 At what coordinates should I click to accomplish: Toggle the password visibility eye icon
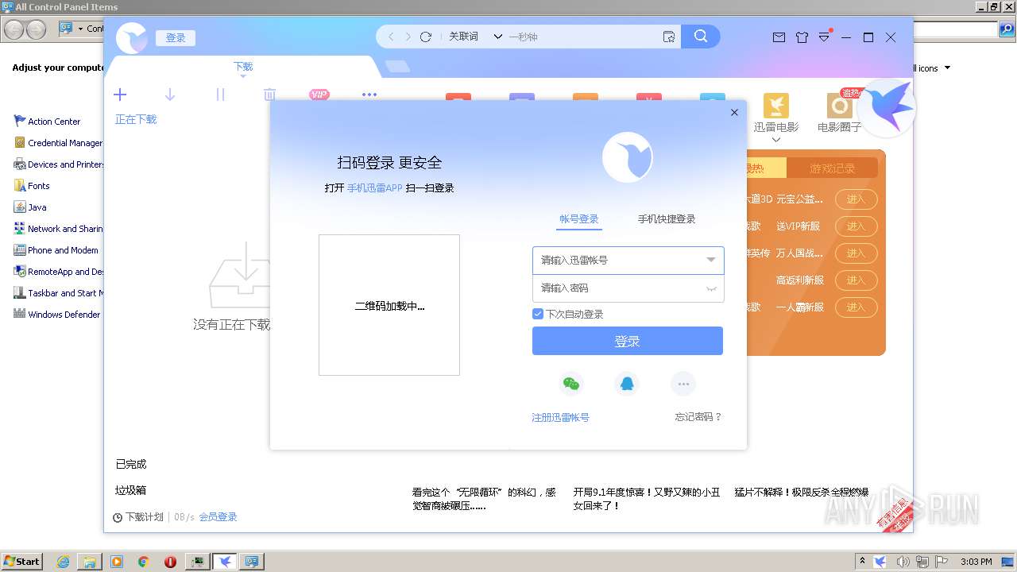(711, 288)
